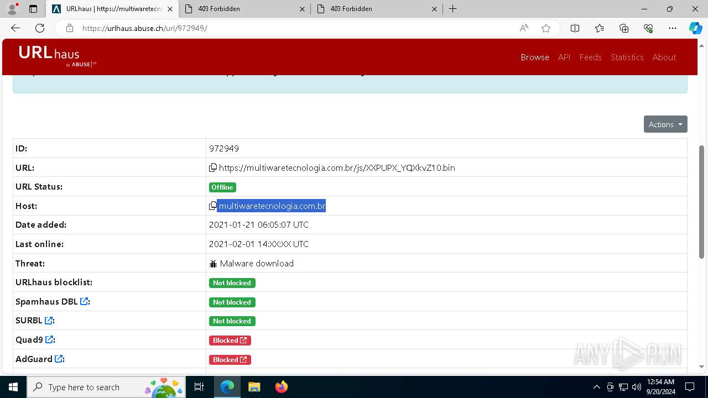The width and height of the screenshot is (708, 398).
Task: Click Type here to search box
Action: tap(106, 387)
